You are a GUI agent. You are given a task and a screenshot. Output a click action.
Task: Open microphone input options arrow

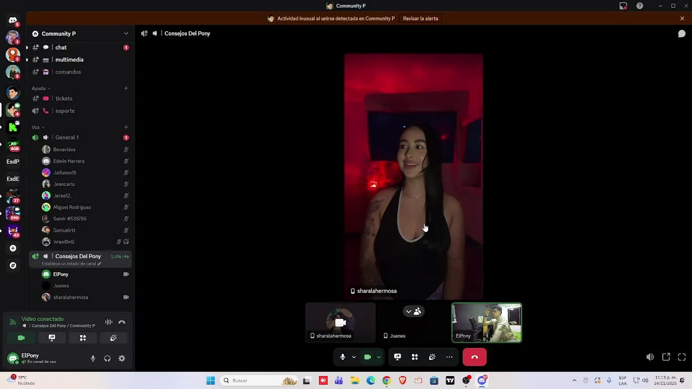tap(354, 357)
